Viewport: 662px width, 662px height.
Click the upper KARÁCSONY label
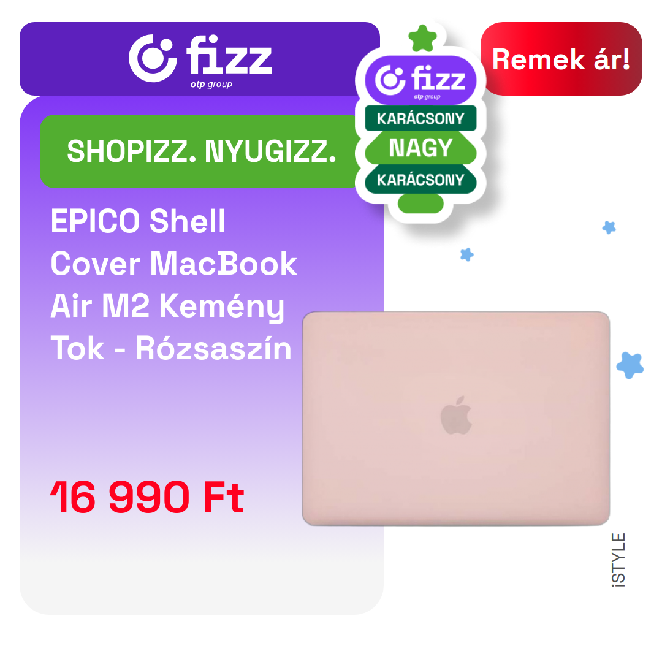tap(420, 118)
